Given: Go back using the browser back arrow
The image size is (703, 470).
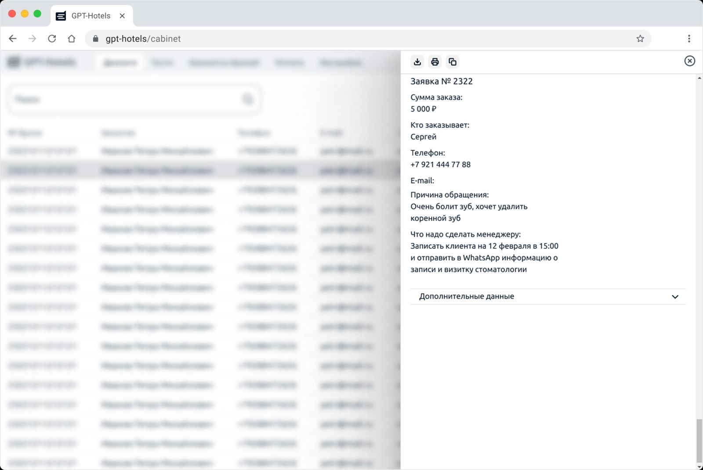Looking at the screenshot, I should [13, 39].
